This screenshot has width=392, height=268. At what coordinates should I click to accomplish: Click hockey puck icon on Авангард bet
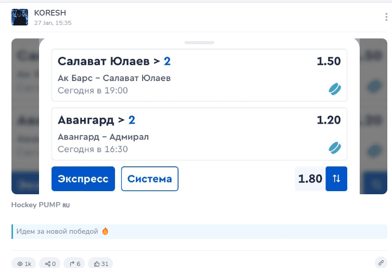335,148
